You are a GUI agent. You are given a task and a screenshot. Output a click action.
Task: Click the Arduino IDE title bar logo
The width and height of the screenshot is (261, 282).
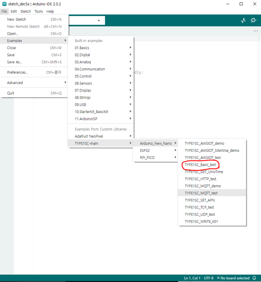4,4
